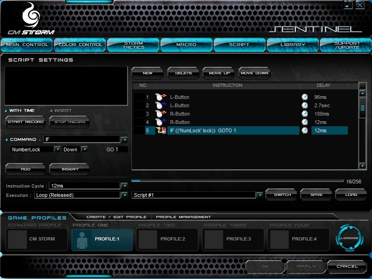Open the Command dropdown
The image size is (372, 279).
point(124,140)
